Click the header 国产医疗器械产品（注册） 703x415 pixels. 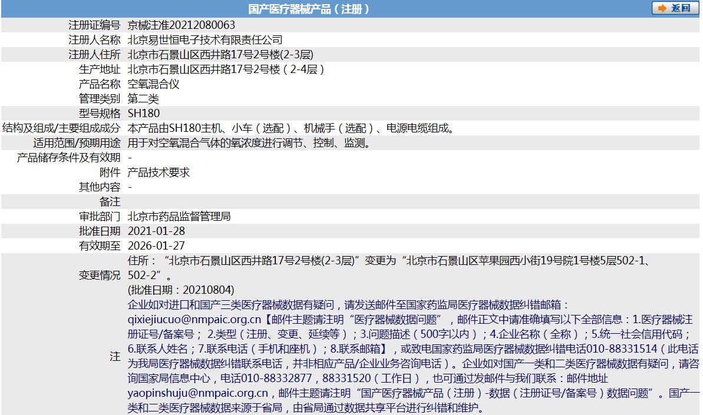point(309,9)
